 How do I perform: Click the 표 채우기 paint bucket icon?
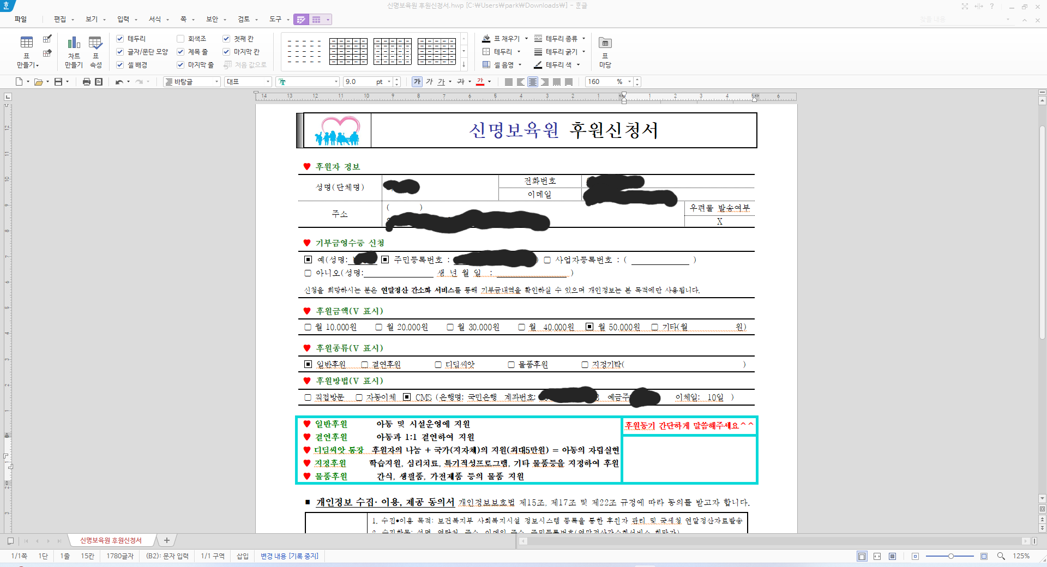[486, 39]
